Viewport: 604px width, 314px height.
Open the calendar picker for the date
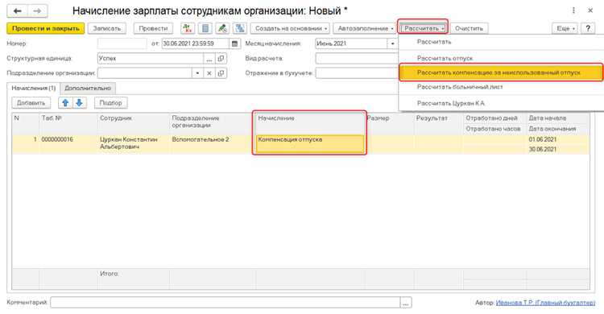pos(234,43)
